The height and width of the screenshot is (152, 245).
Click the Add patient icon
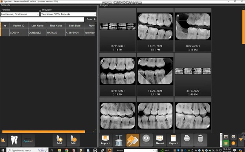[59, 140]
